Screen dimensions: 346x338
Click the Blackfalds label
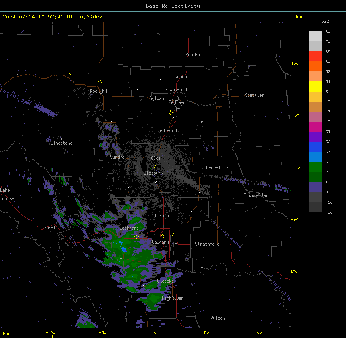pos(177,90)
